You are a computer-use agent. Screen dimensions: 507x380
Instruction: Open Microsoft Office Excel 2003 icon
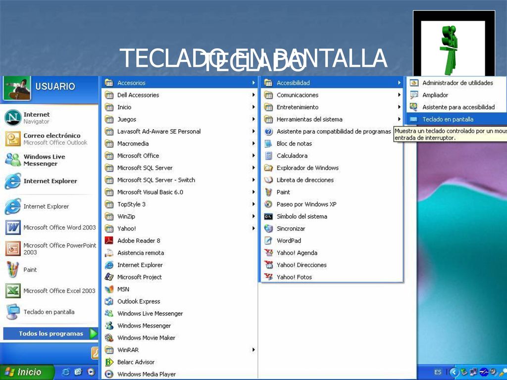[x=13, y=290]
